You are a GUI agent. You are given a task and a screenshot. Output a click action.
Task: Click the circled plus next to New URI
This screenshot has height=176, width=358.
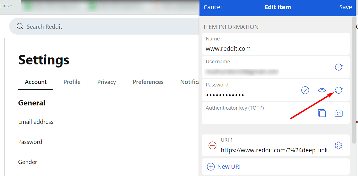tap(210, 167)
